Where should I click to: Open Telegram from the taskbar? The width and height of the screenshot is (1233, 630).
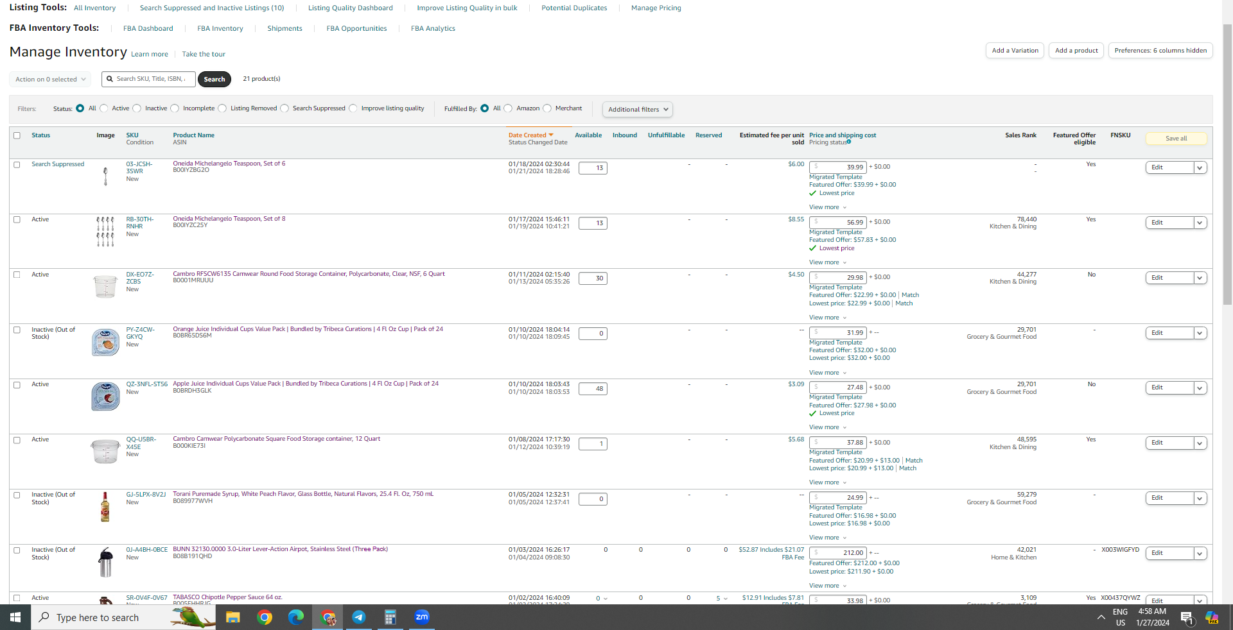coord(358,617)
